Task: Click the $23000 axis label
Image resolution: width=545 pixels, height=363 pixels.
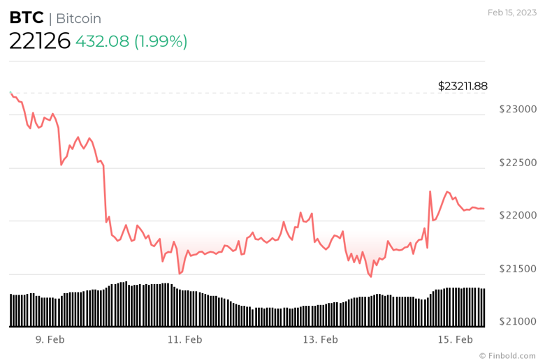Action: 518,109
